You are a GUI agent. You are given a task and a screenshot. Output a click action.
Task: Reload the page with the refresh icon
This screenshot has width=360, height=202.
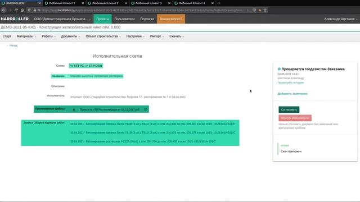tap(16, 10)
